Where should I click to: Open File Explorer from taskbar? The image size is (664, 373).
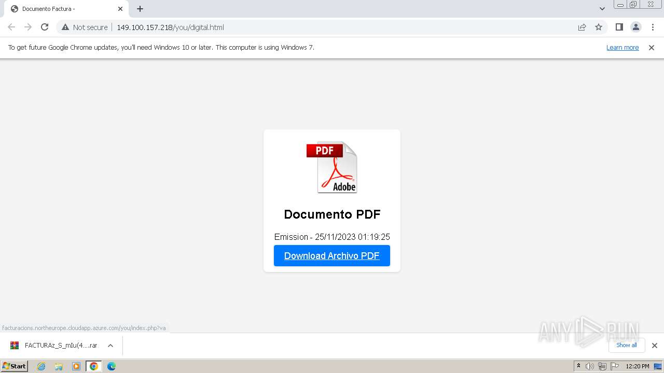pyautogui.click(x=59, y=366)
